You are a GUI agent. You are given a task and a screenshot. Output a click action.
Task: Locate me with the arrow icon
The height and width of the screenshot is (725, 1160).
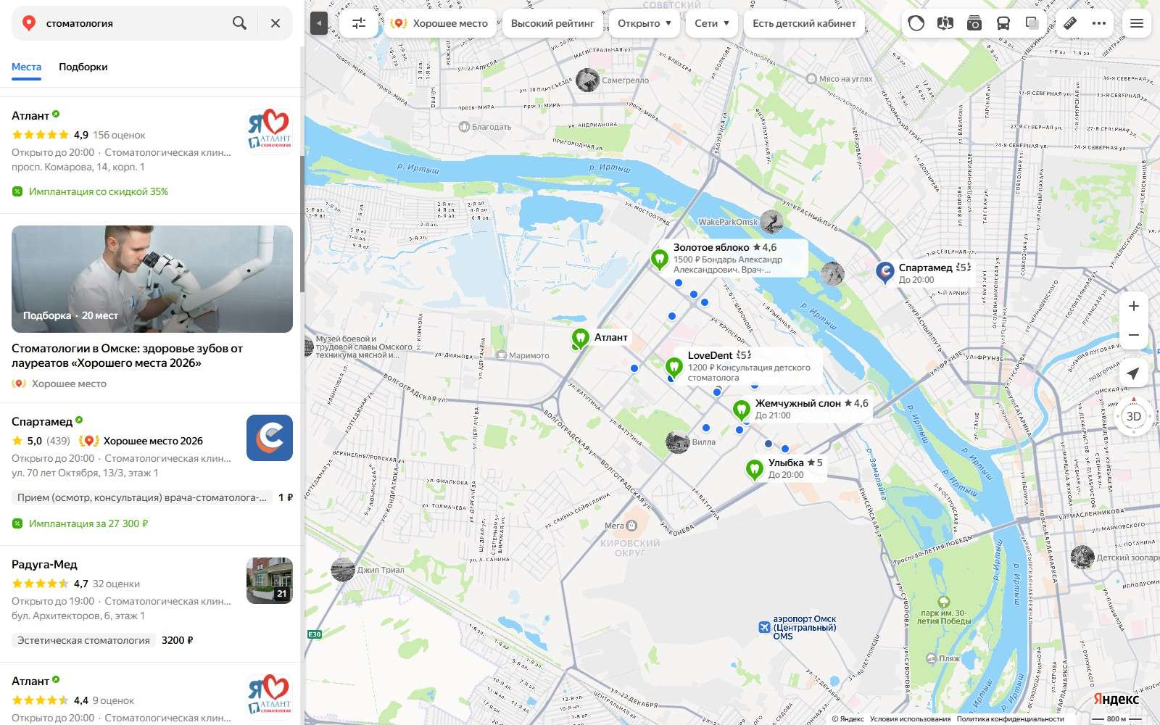[x=1133, y=373]
